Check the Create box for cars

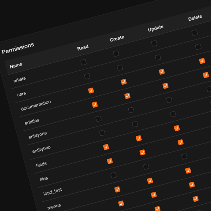[x=120, y=68]
